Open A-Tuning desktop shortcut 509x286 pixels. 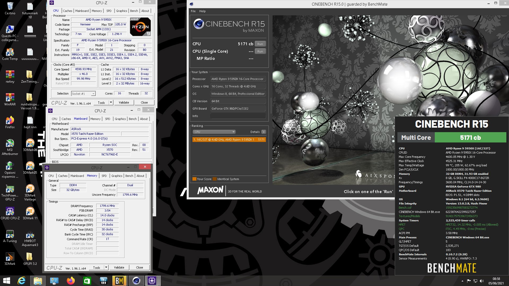[x=10, y=236]
